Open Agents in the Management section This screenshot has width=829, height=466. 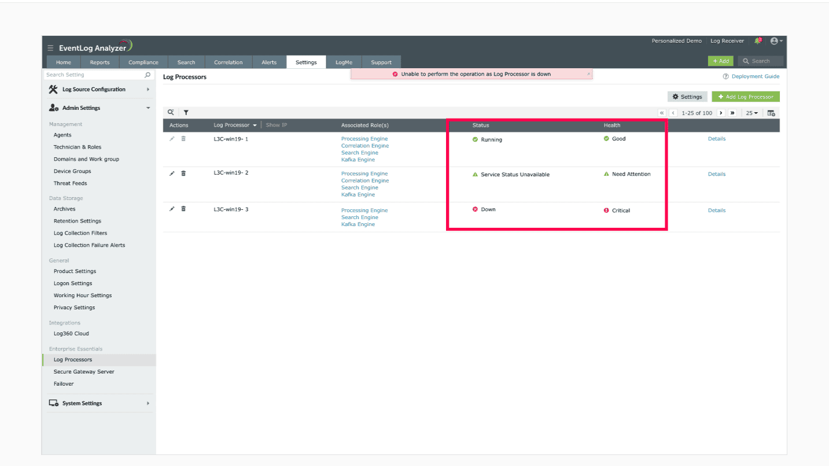pos(62,135)
